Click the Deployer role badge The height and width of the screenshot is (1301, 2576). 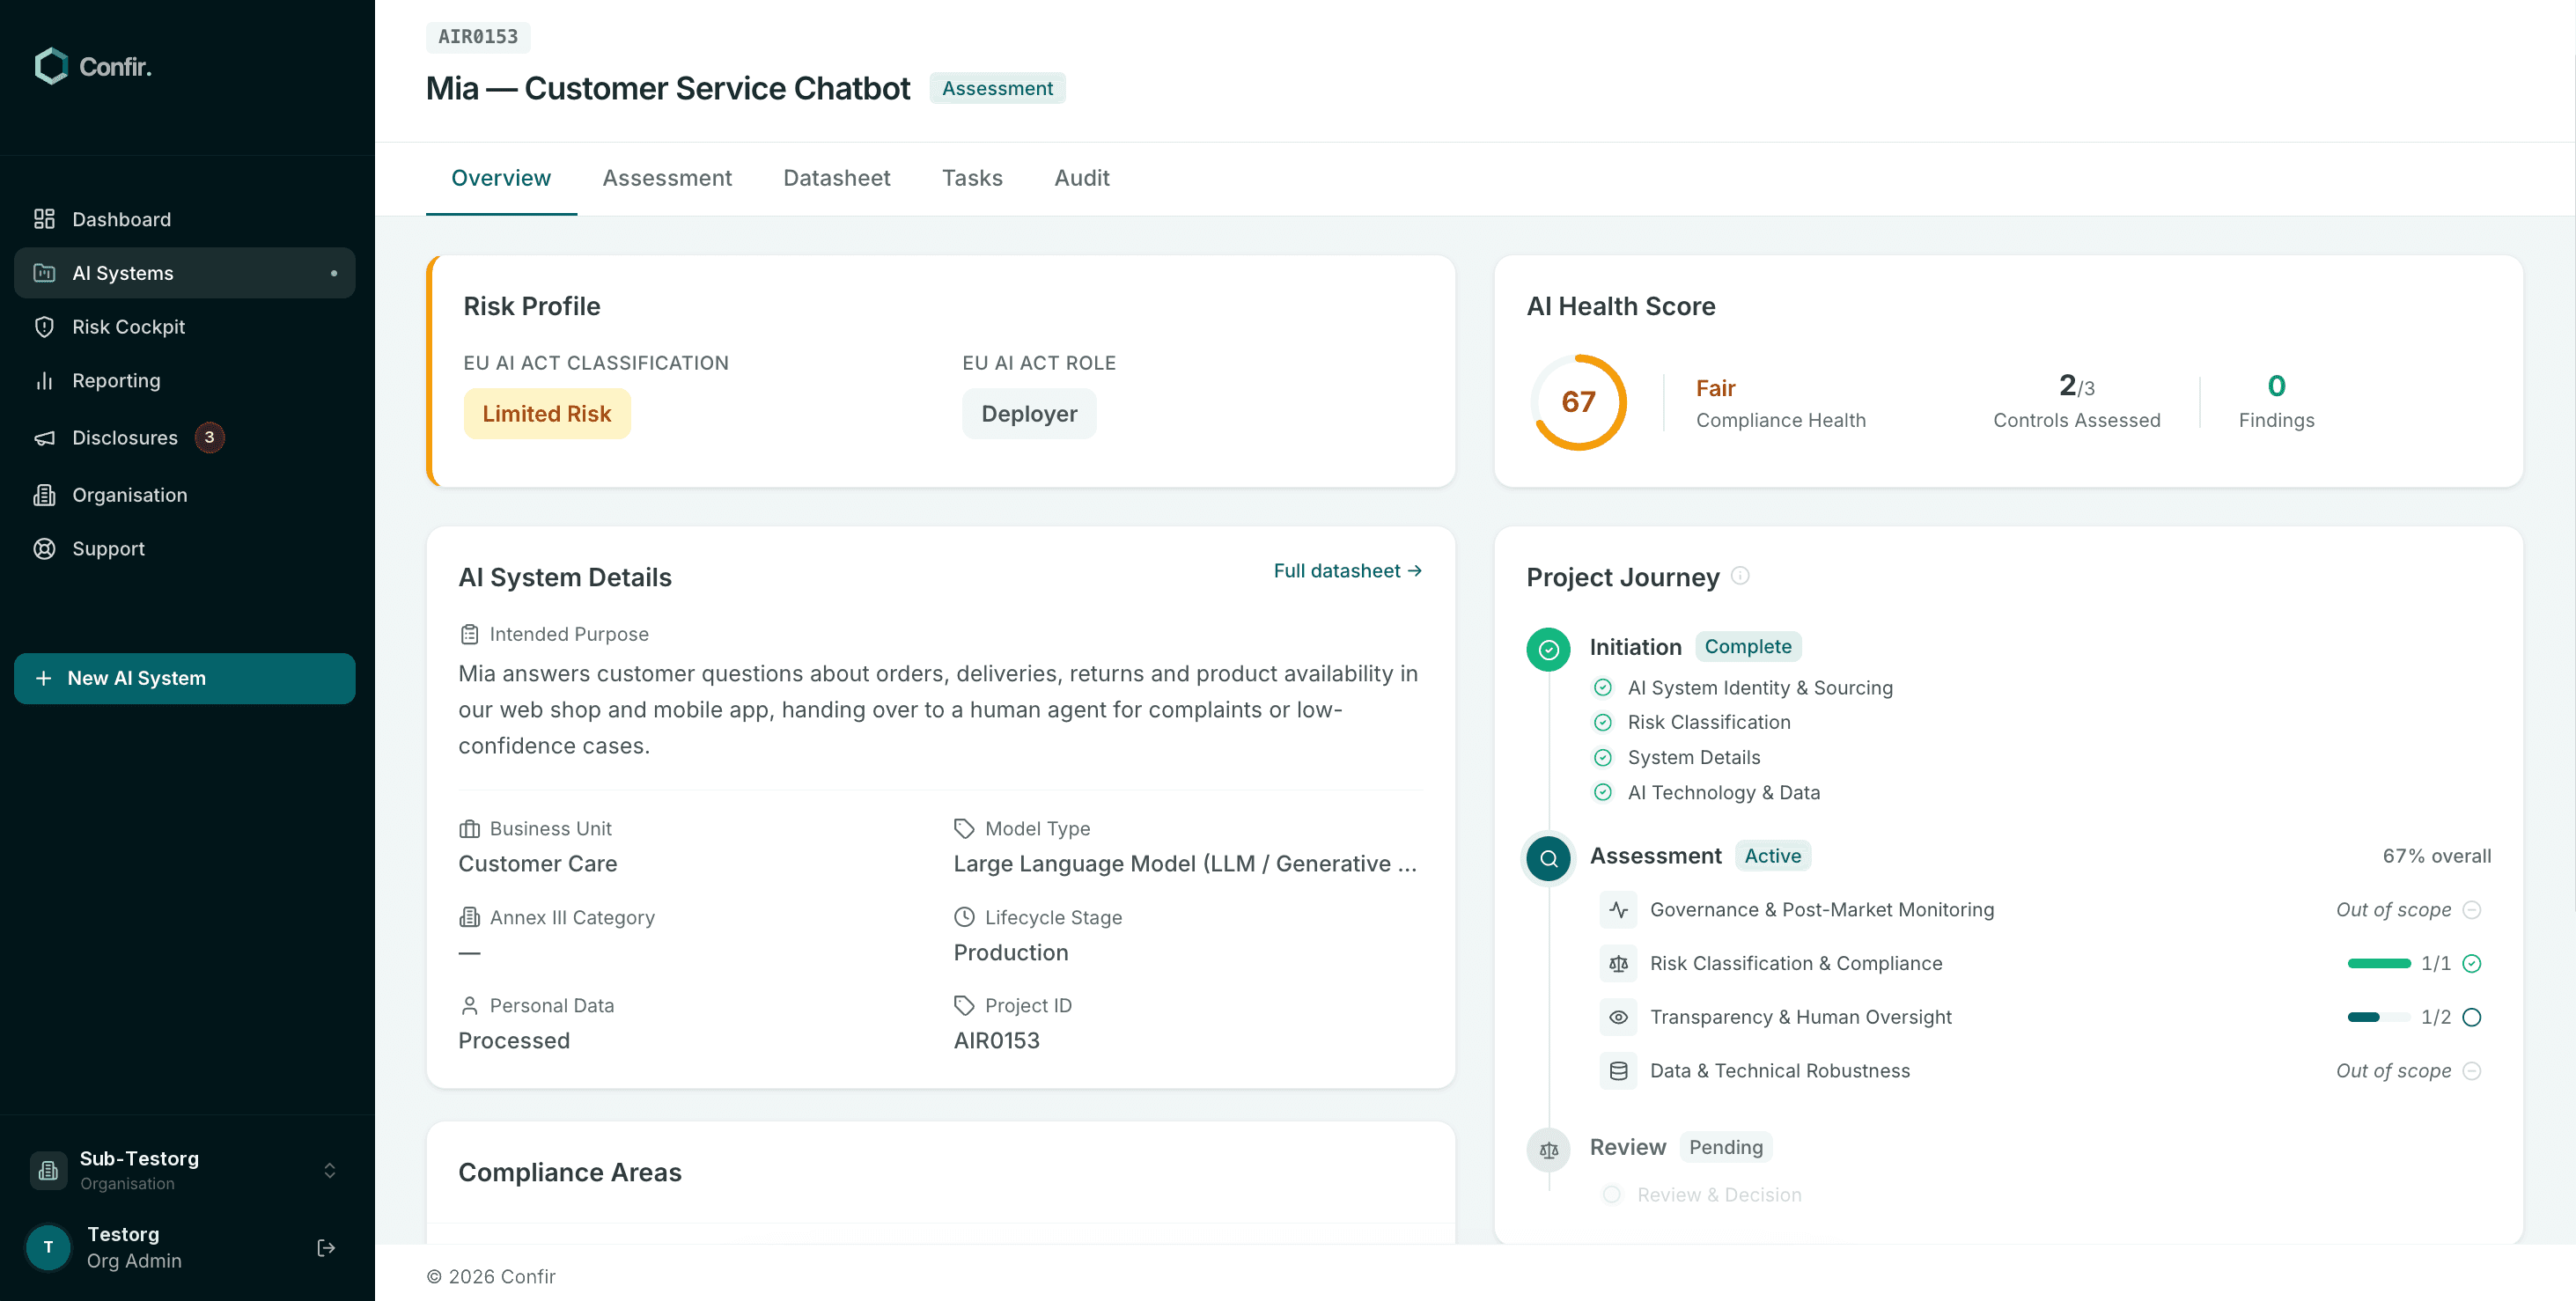tap(1029, 414)
